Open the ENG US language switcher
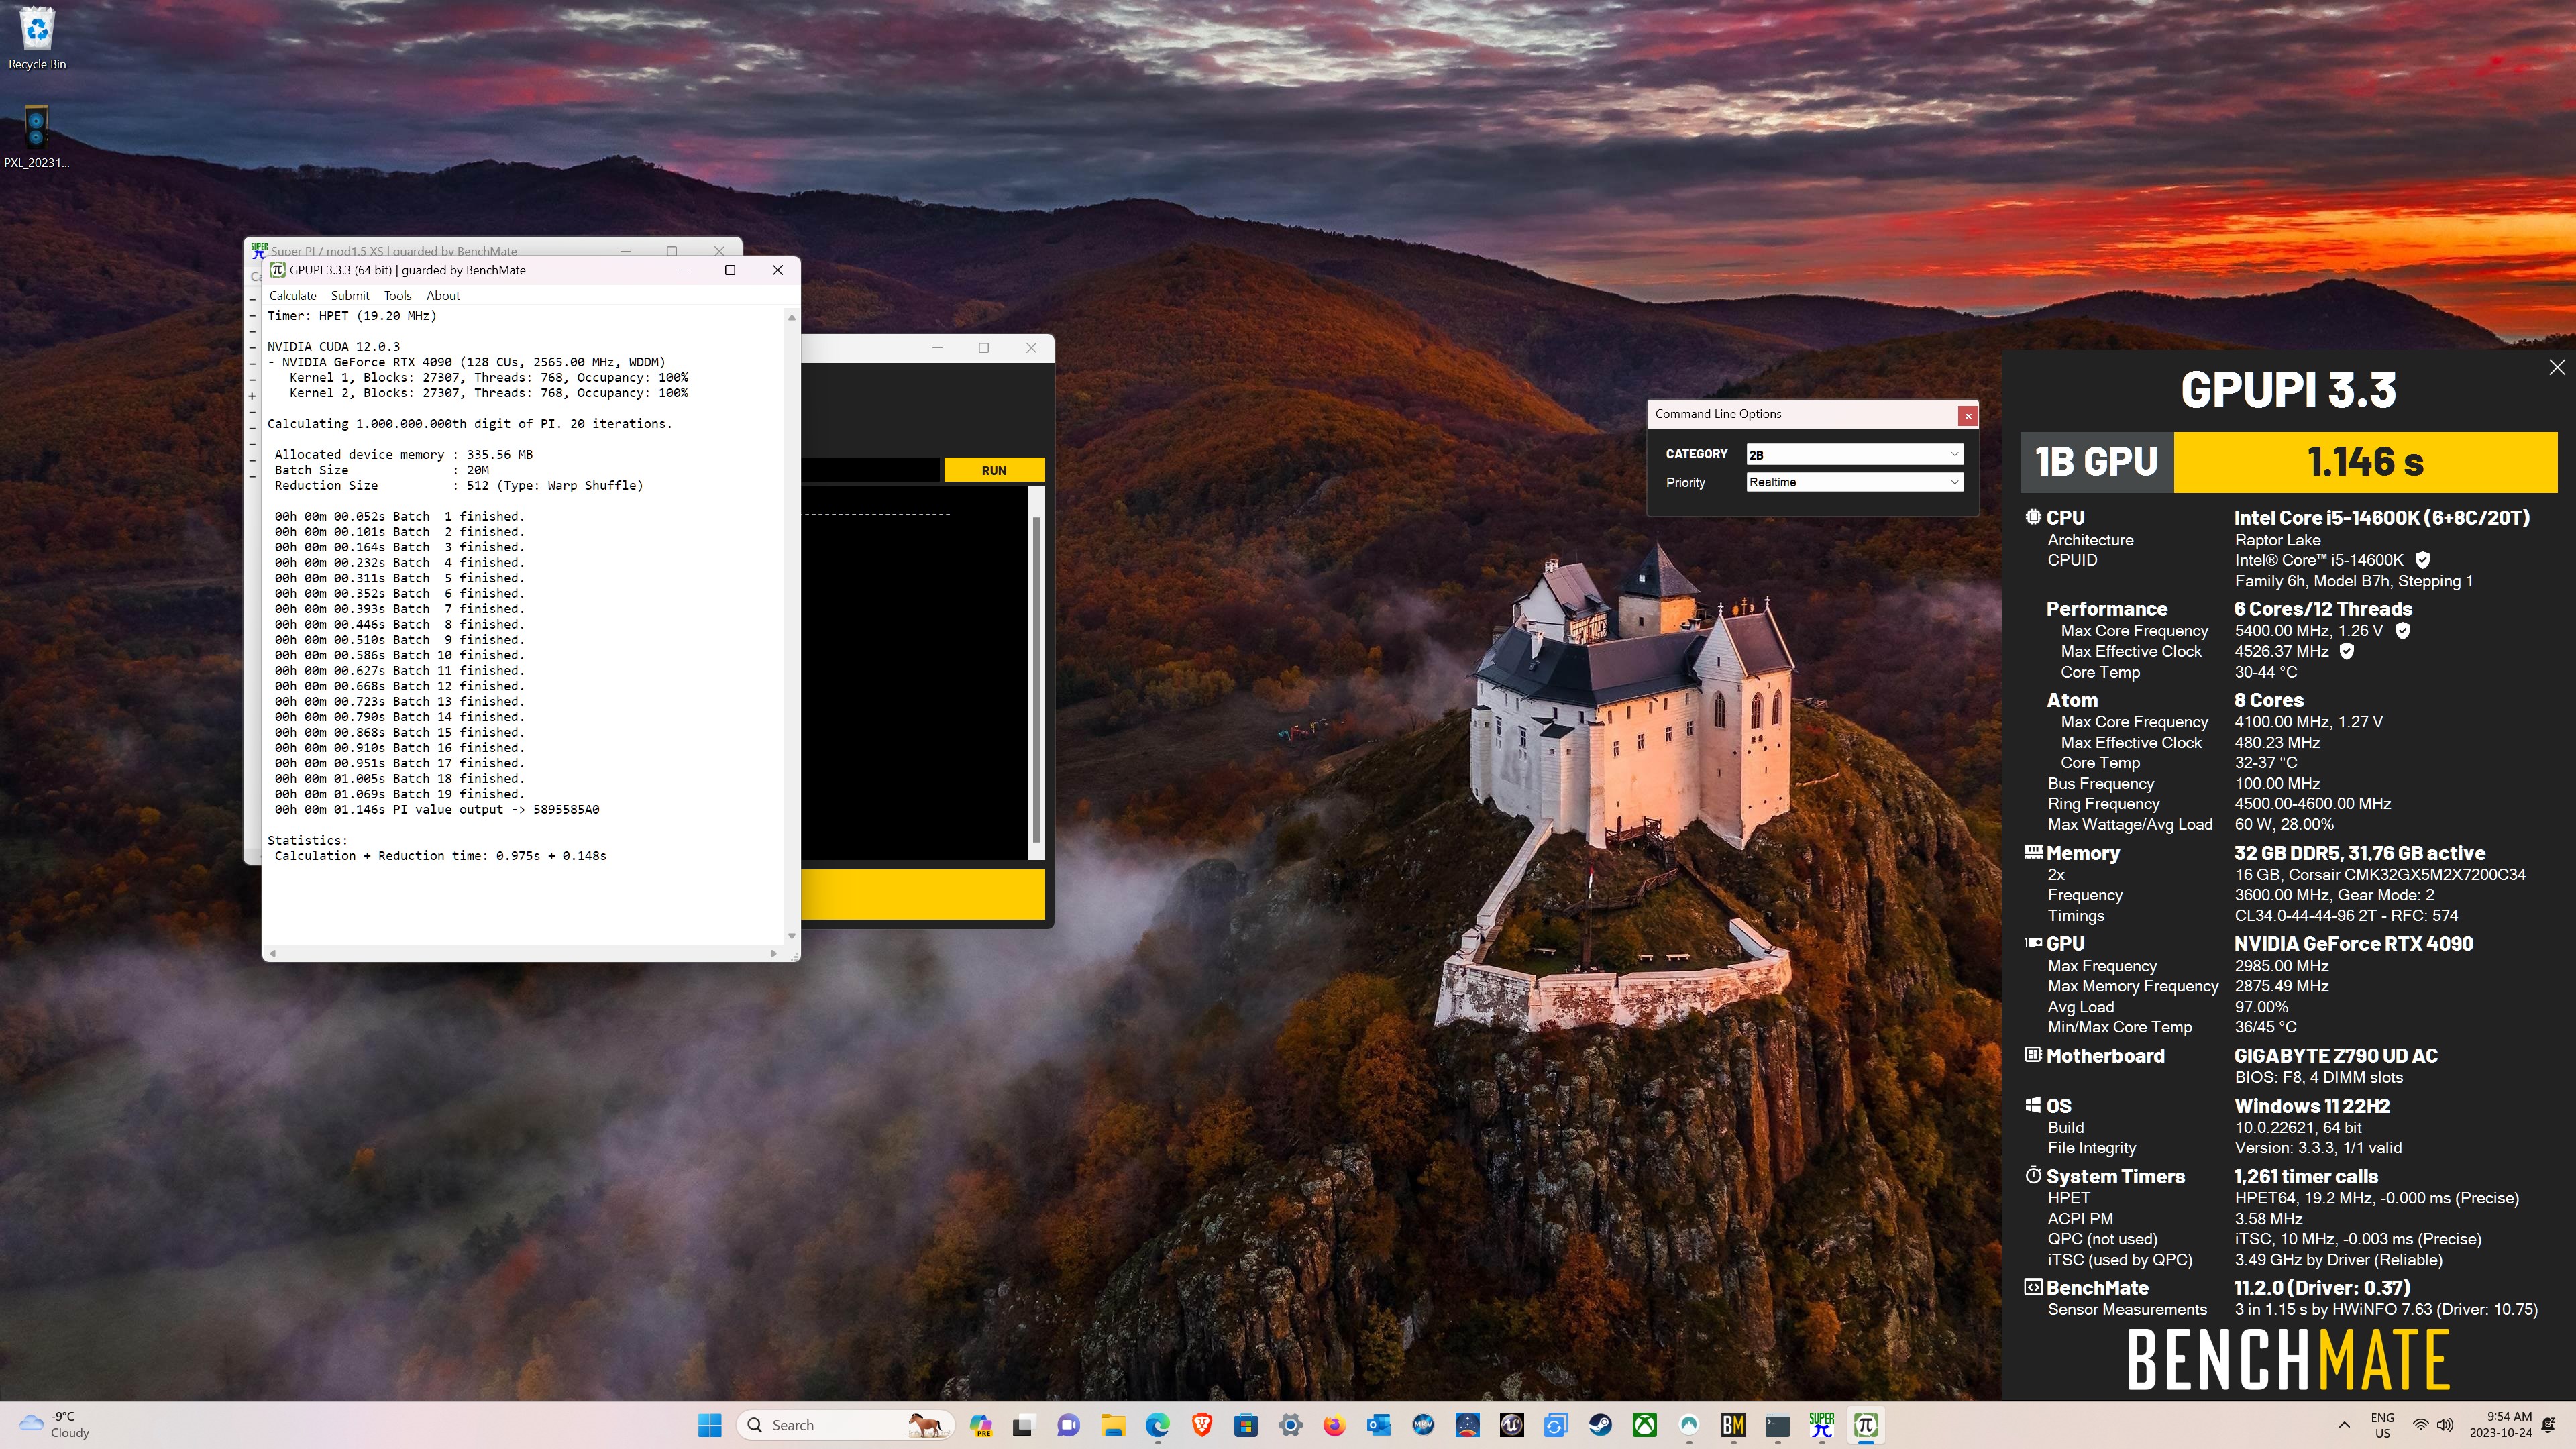Screen dimensions: 2576x1449 pos(2382,1425)
